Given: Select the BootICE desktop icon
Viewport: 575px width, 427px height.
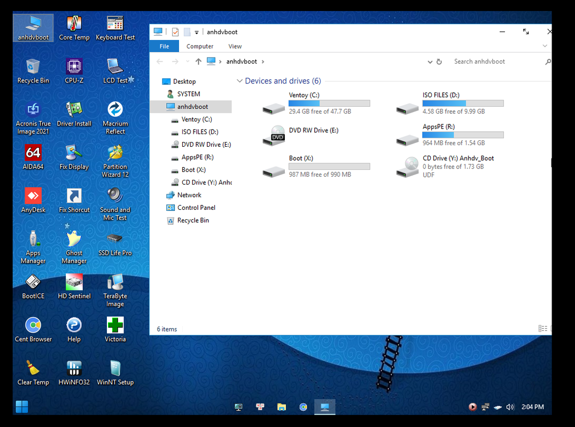Looking at the screenshot, I should coord(33,287).
